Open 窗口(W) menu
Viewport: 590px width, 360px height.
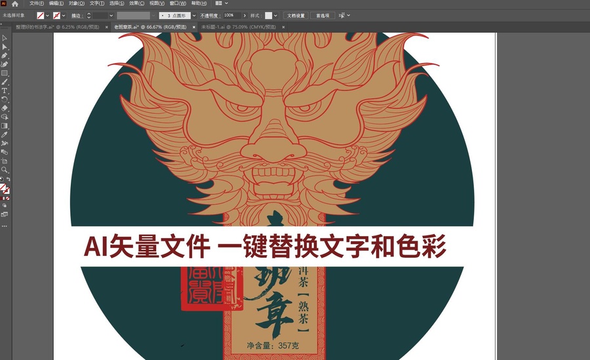[178, 3]
